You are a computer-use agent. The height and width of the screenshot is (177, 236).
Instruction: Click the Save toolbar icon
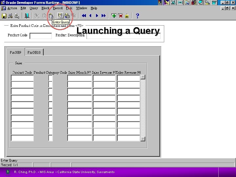click(x=4, y=16)
